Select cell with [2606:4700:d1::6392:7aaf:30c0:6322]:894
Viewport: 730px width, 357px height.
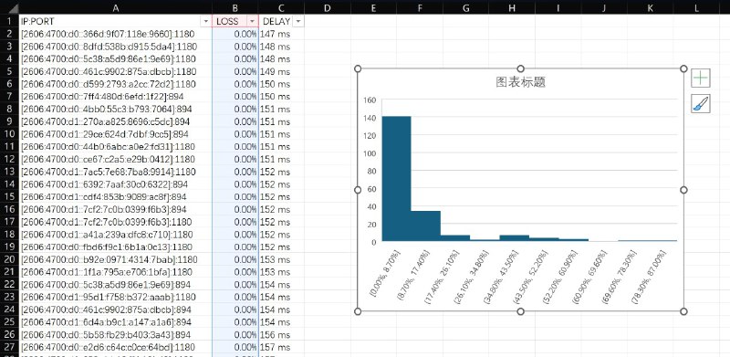(116, 184)
